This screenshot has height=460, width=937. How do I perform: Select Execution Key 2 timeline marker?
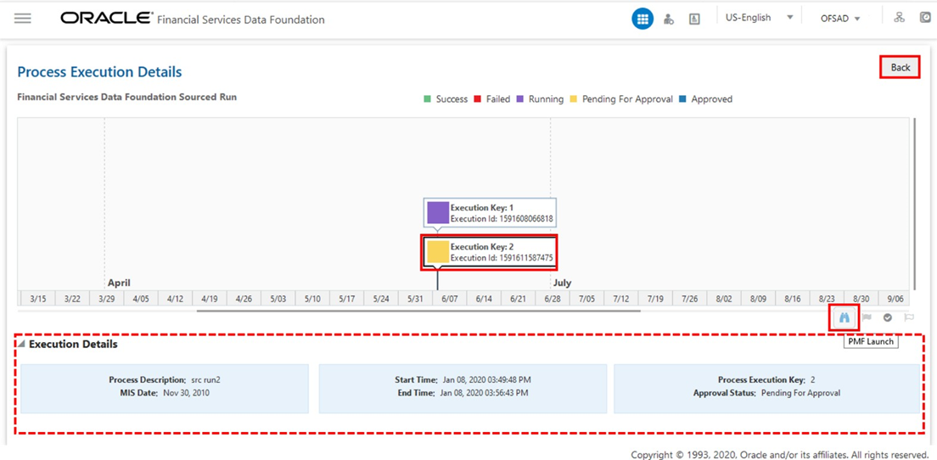pos(490,253)
